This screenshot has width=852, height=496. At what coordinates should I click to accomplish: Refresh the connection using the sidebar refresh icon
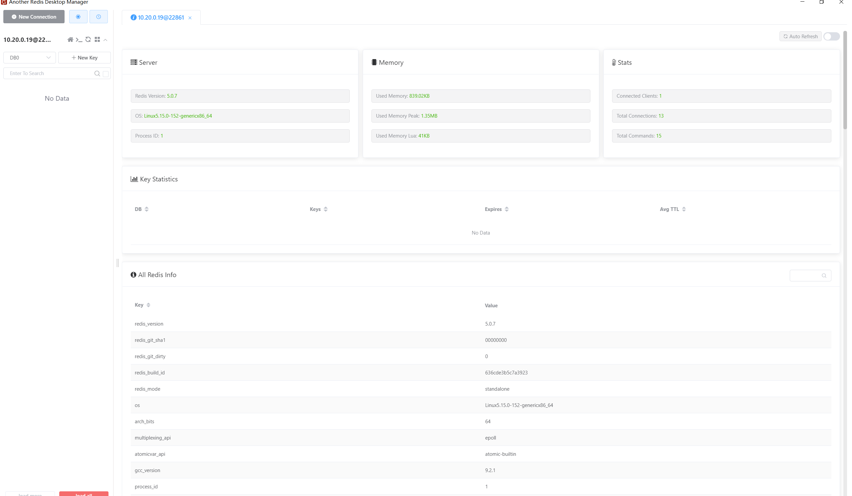click(88, 40)
